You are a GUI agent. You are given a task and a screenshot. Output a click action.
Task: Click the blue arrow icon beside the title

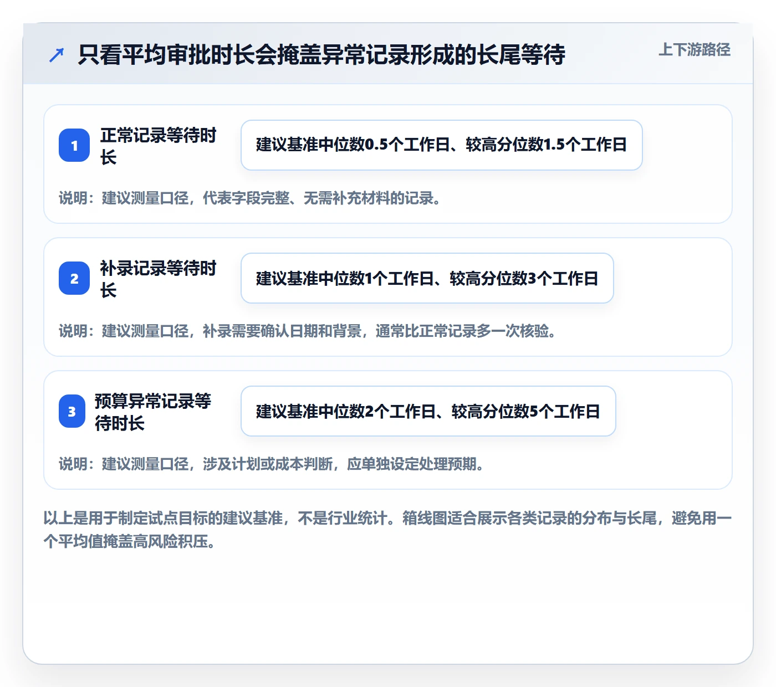pyautogui.click(x=57, y=55)
